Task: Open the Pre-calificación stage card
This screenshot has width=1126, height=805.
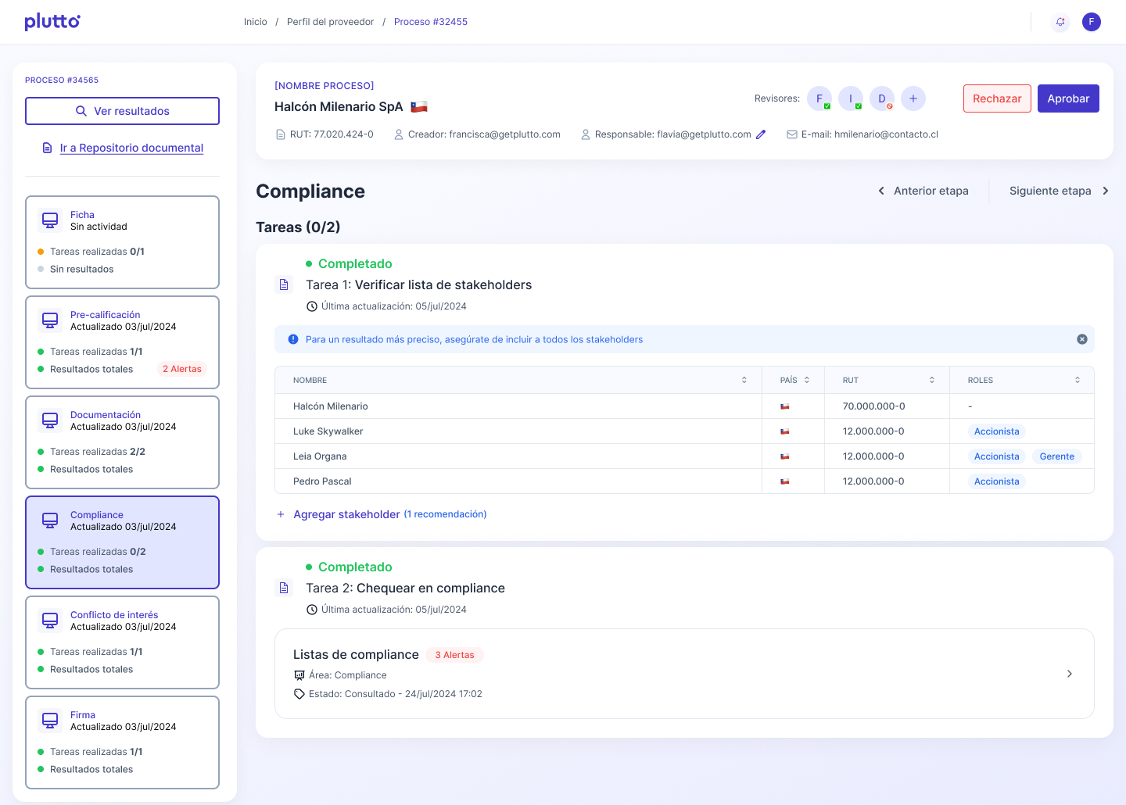Action: point(122,342)
